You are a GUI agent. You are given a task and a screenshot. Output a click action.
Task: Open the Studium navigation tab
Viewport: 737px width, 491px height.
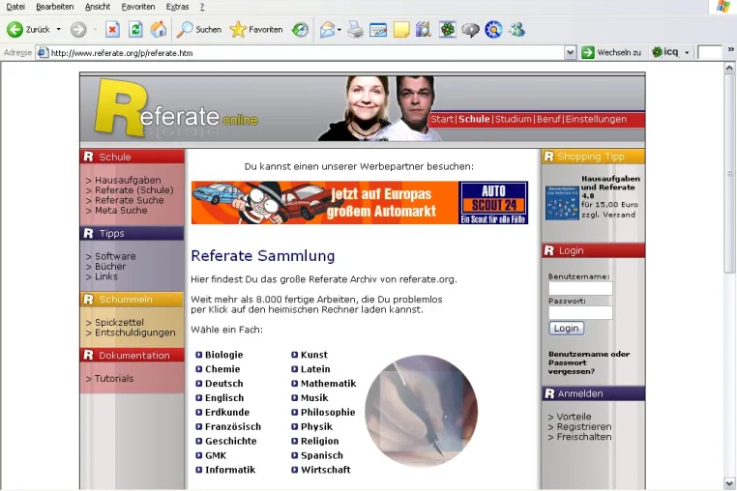[513, 119]
